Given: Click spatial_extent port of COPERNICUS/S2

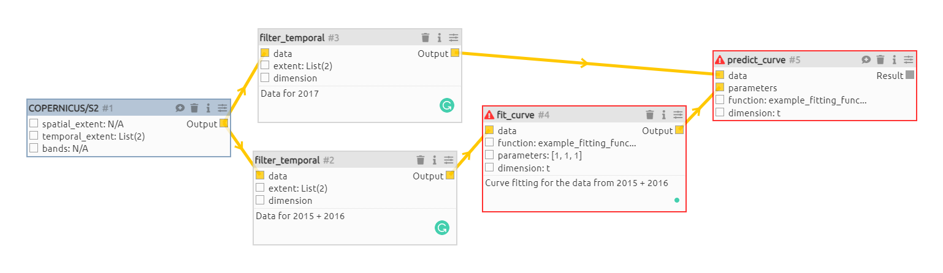Looking at the screenshot, I should point(34,124).
